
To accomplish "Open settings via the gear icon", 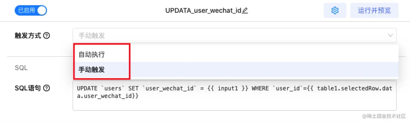I will (335, 11).
